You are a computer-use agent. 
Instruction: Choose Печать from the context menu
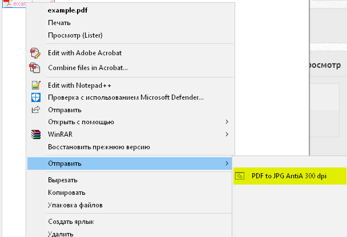coord(59,23)
